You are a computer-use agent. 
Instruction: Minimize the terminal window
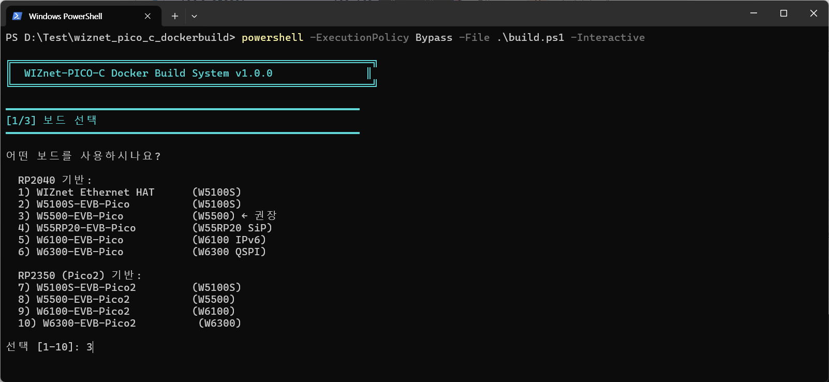point(753,13)
